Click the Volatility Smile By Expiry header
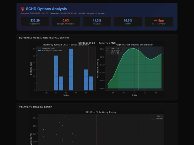Viewport: 194px width, 145px height. tap(36, 107)
